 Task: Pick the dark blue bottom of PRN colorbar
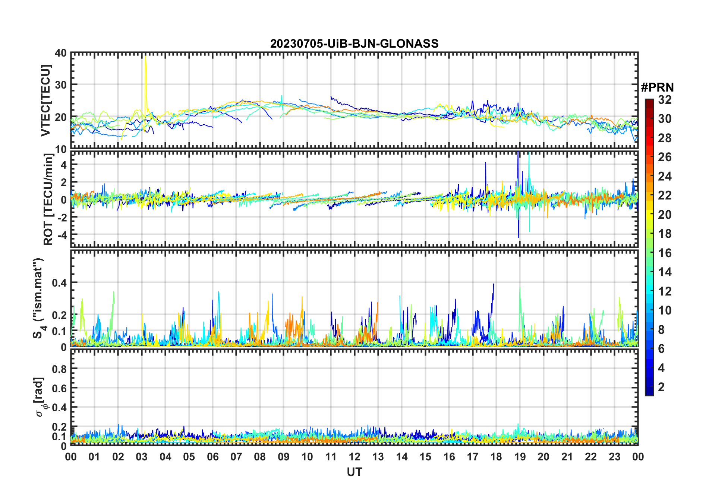coord(649,393)
